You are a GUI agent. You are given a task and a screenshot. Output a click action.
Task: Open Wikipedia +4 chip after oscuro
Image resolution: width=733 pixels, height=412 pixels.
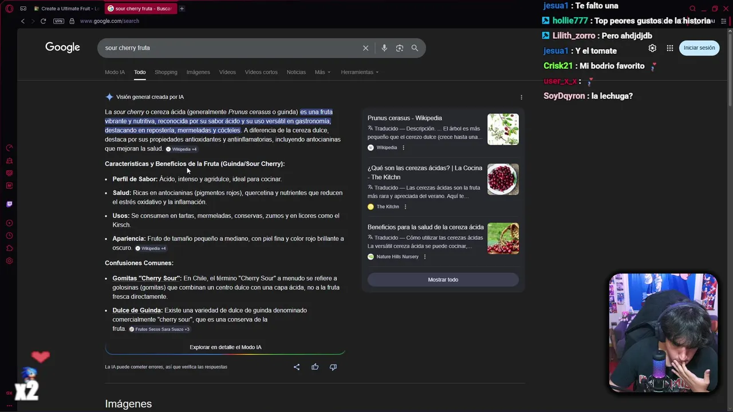pyautogui.click(x=150, y=248)
